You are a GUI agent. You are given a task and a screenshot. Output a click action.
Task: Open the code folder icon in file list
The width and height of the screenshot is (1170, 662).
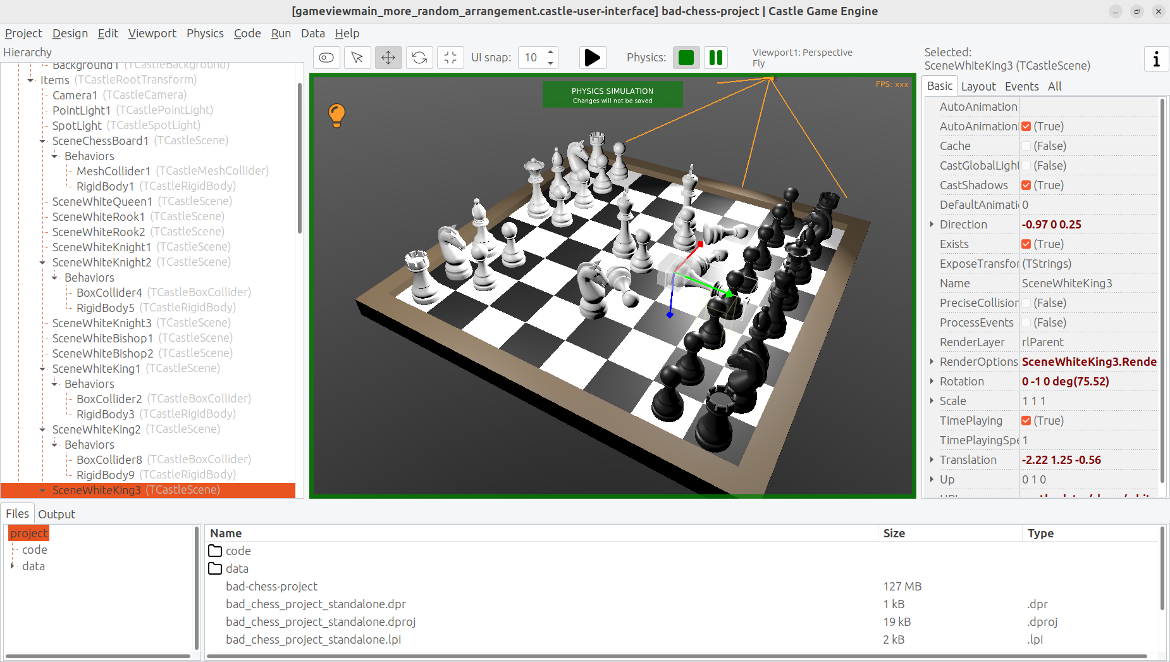(x=215, y=551)
